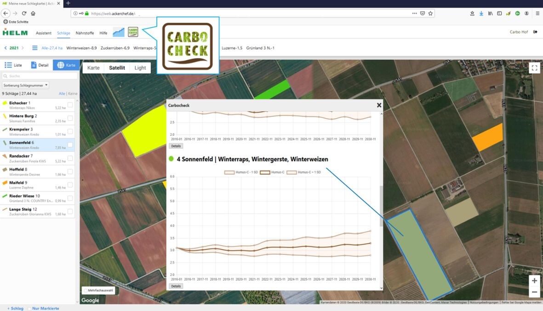Click Details button under Sonnenfeld chart
Viewport: 543px width, 311px height.
pos(176,286)
